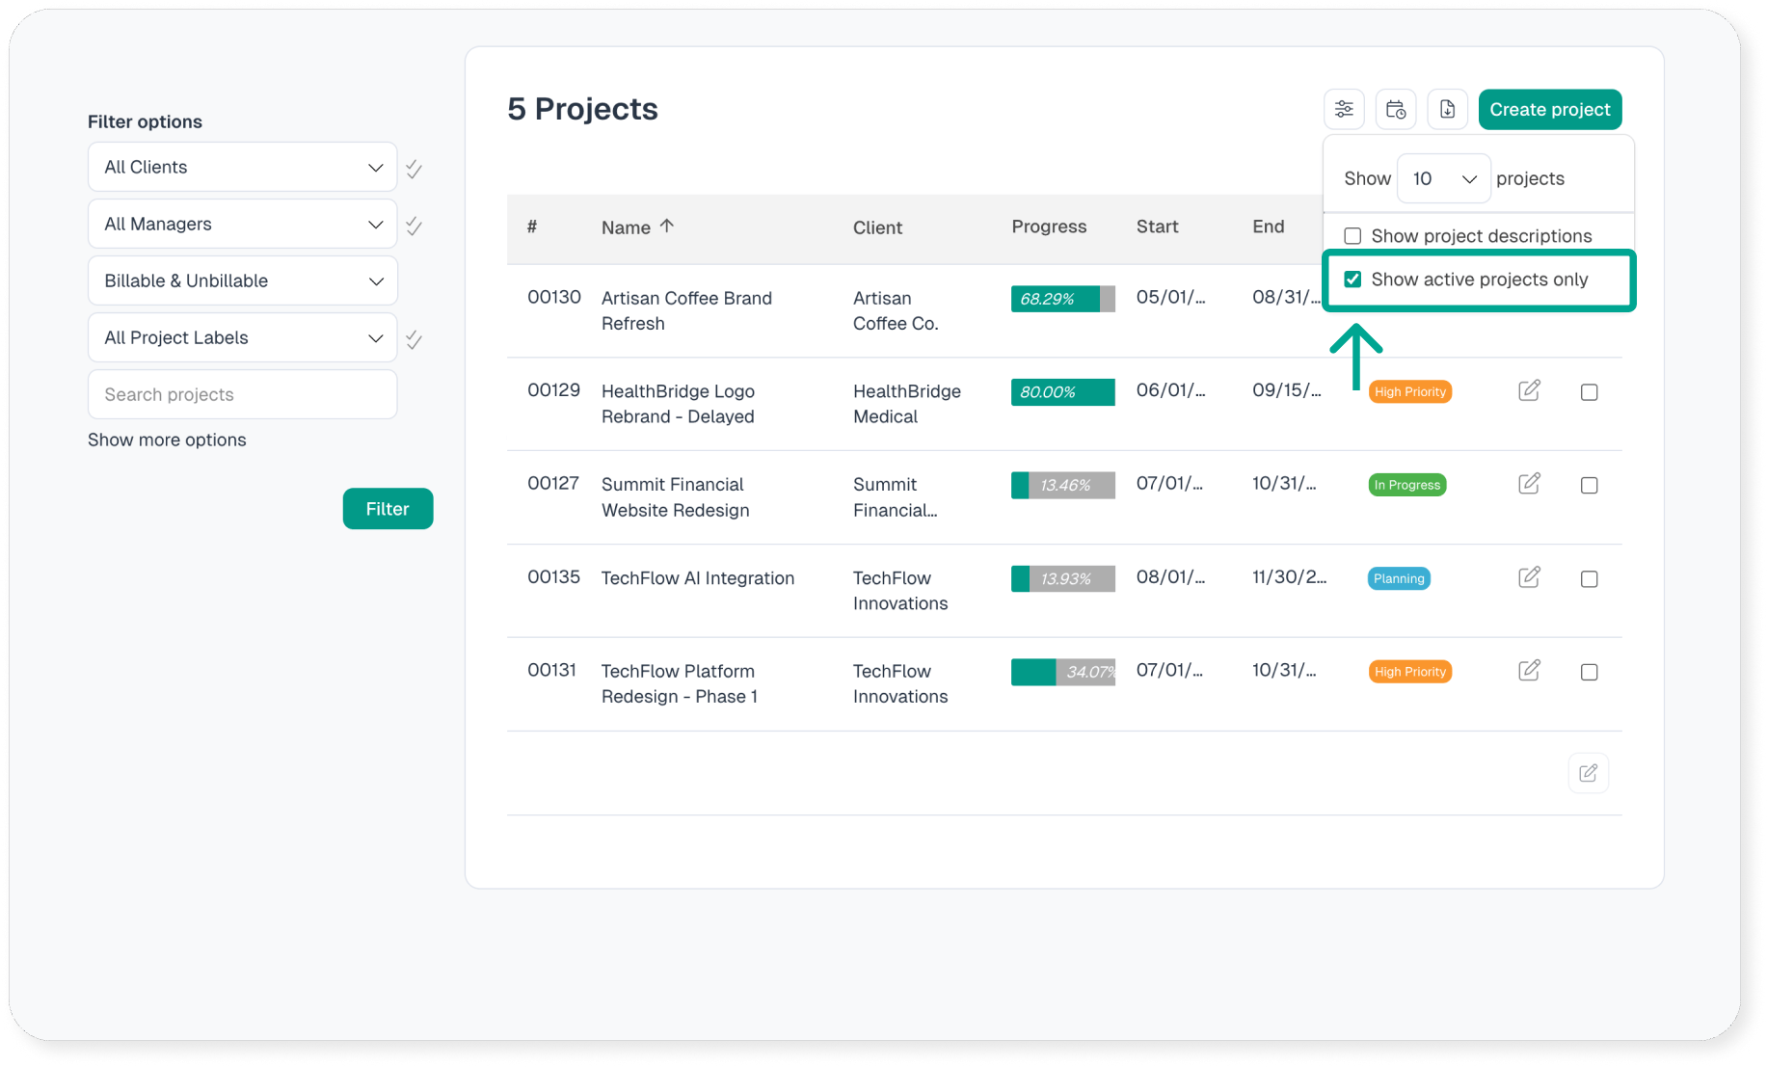Click the calendar schedule icon
This screenshot has width=1767, height=1067.
click(1395, 110)
